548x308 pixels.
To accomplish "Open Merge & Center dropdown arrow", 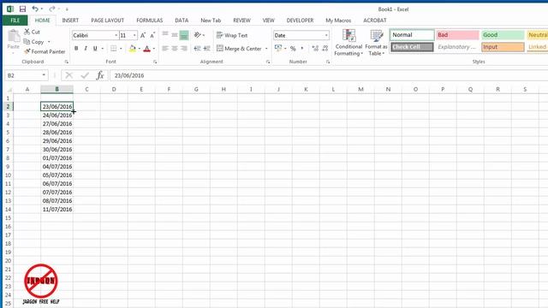I will pos(266,49).
